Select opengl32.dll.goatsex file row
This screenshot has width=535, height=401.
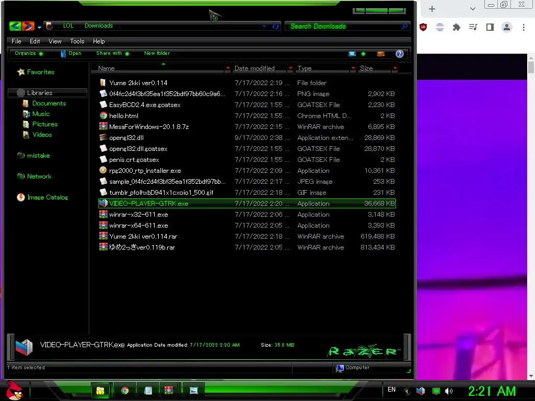point(247,149)
